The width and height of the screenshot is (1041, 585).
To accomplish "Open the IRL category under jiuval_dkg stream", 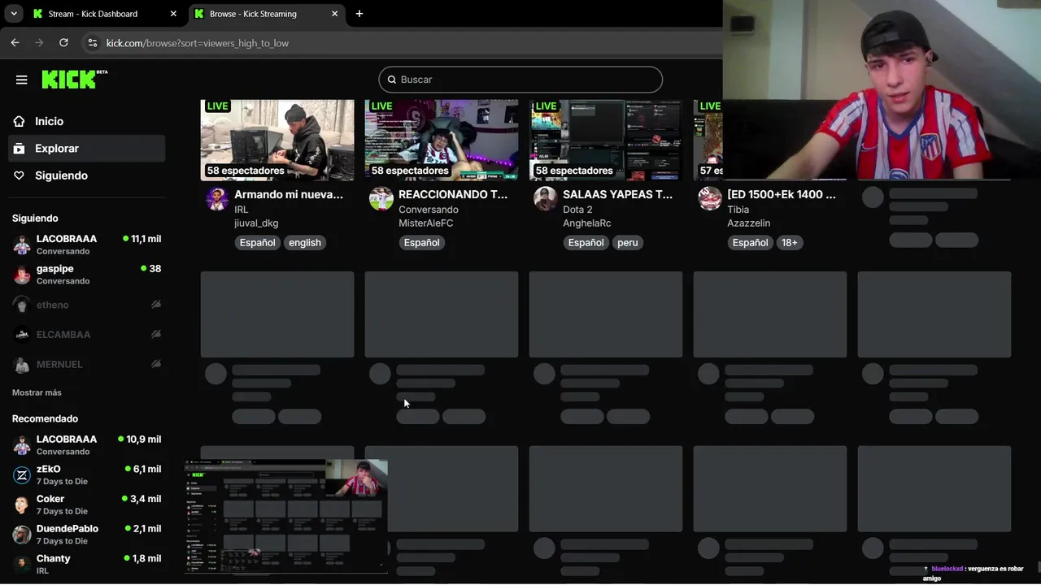I will [x=242, y=210].
